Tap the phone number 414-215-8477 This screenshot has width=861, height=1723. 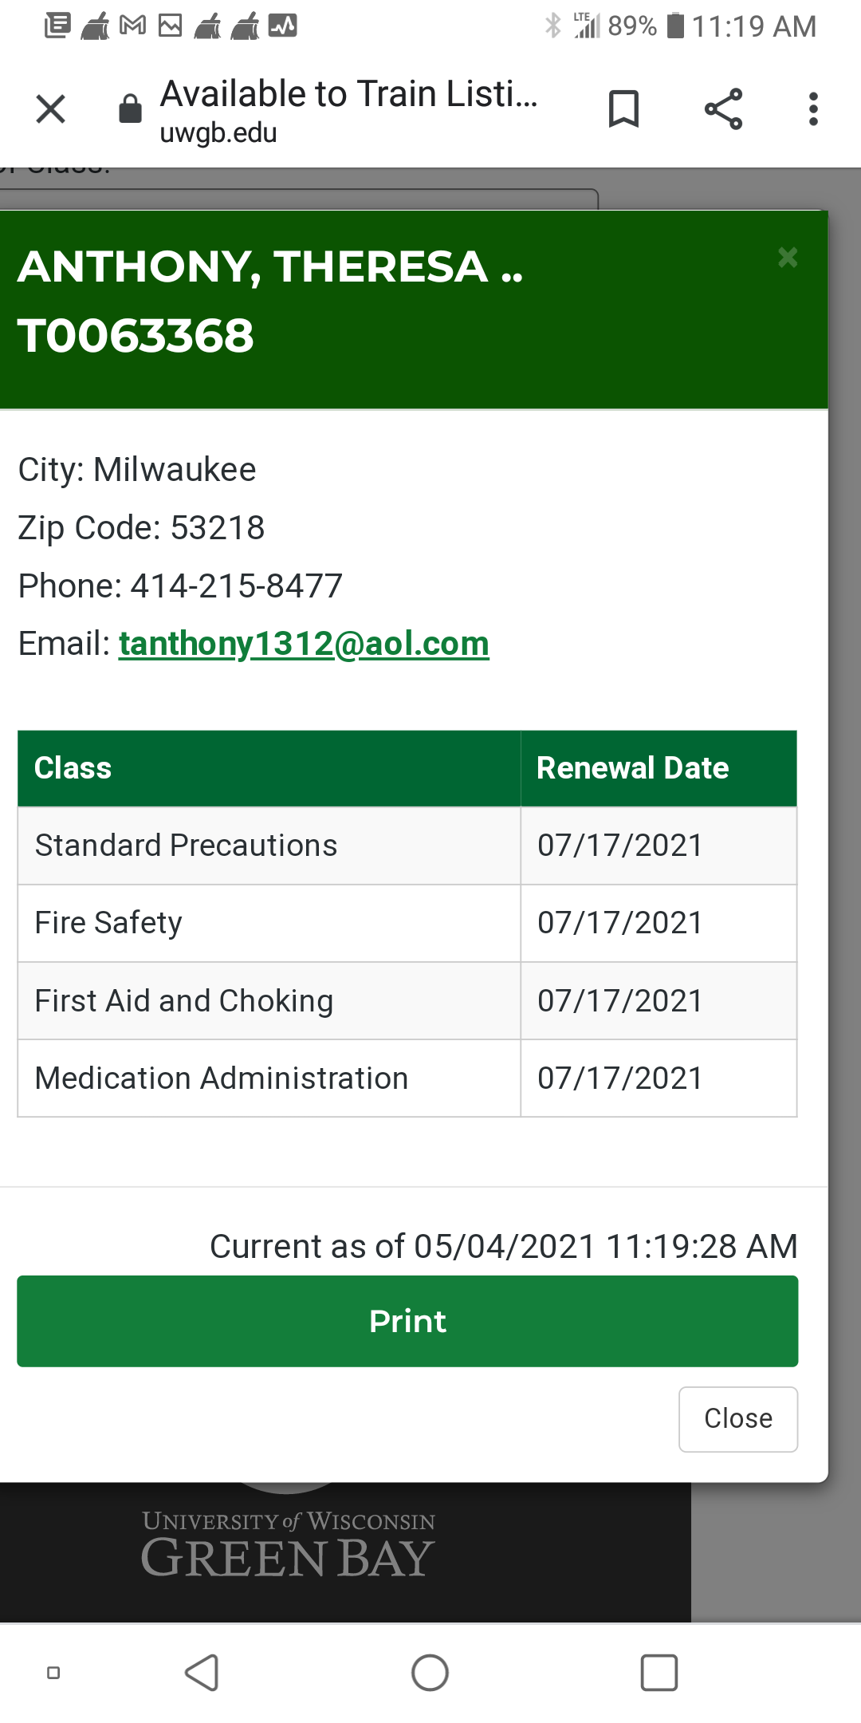[236, 586]
